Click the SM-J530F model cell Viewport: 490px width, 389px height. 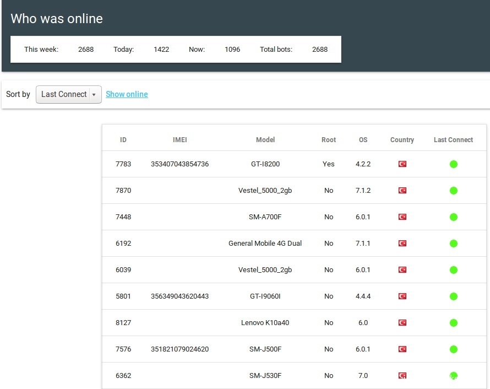tap(265, 376)
